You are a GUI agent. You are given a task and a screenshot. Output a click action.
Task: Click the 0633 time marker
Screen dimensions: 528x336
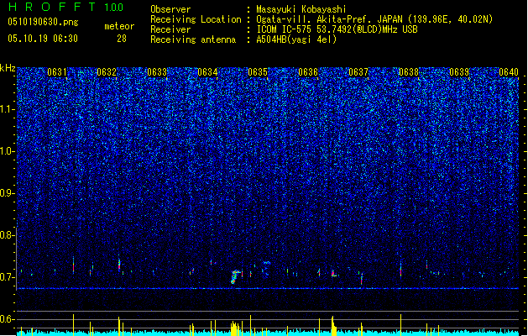157,72
